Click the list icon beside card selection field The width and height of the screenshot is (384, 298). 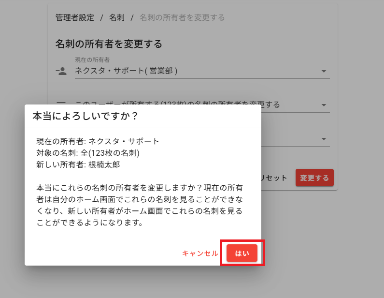click(61, 103)
